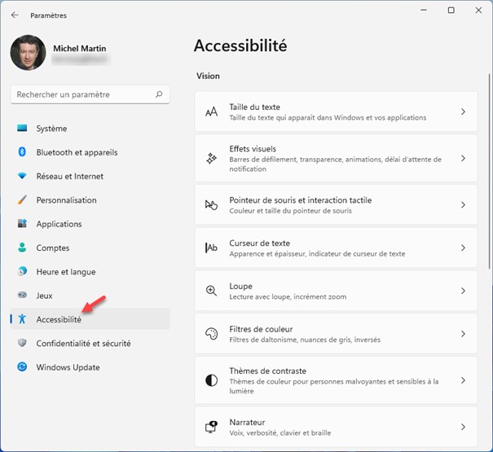
Task: Open the Système settings section
Action: tap(51, 129)
